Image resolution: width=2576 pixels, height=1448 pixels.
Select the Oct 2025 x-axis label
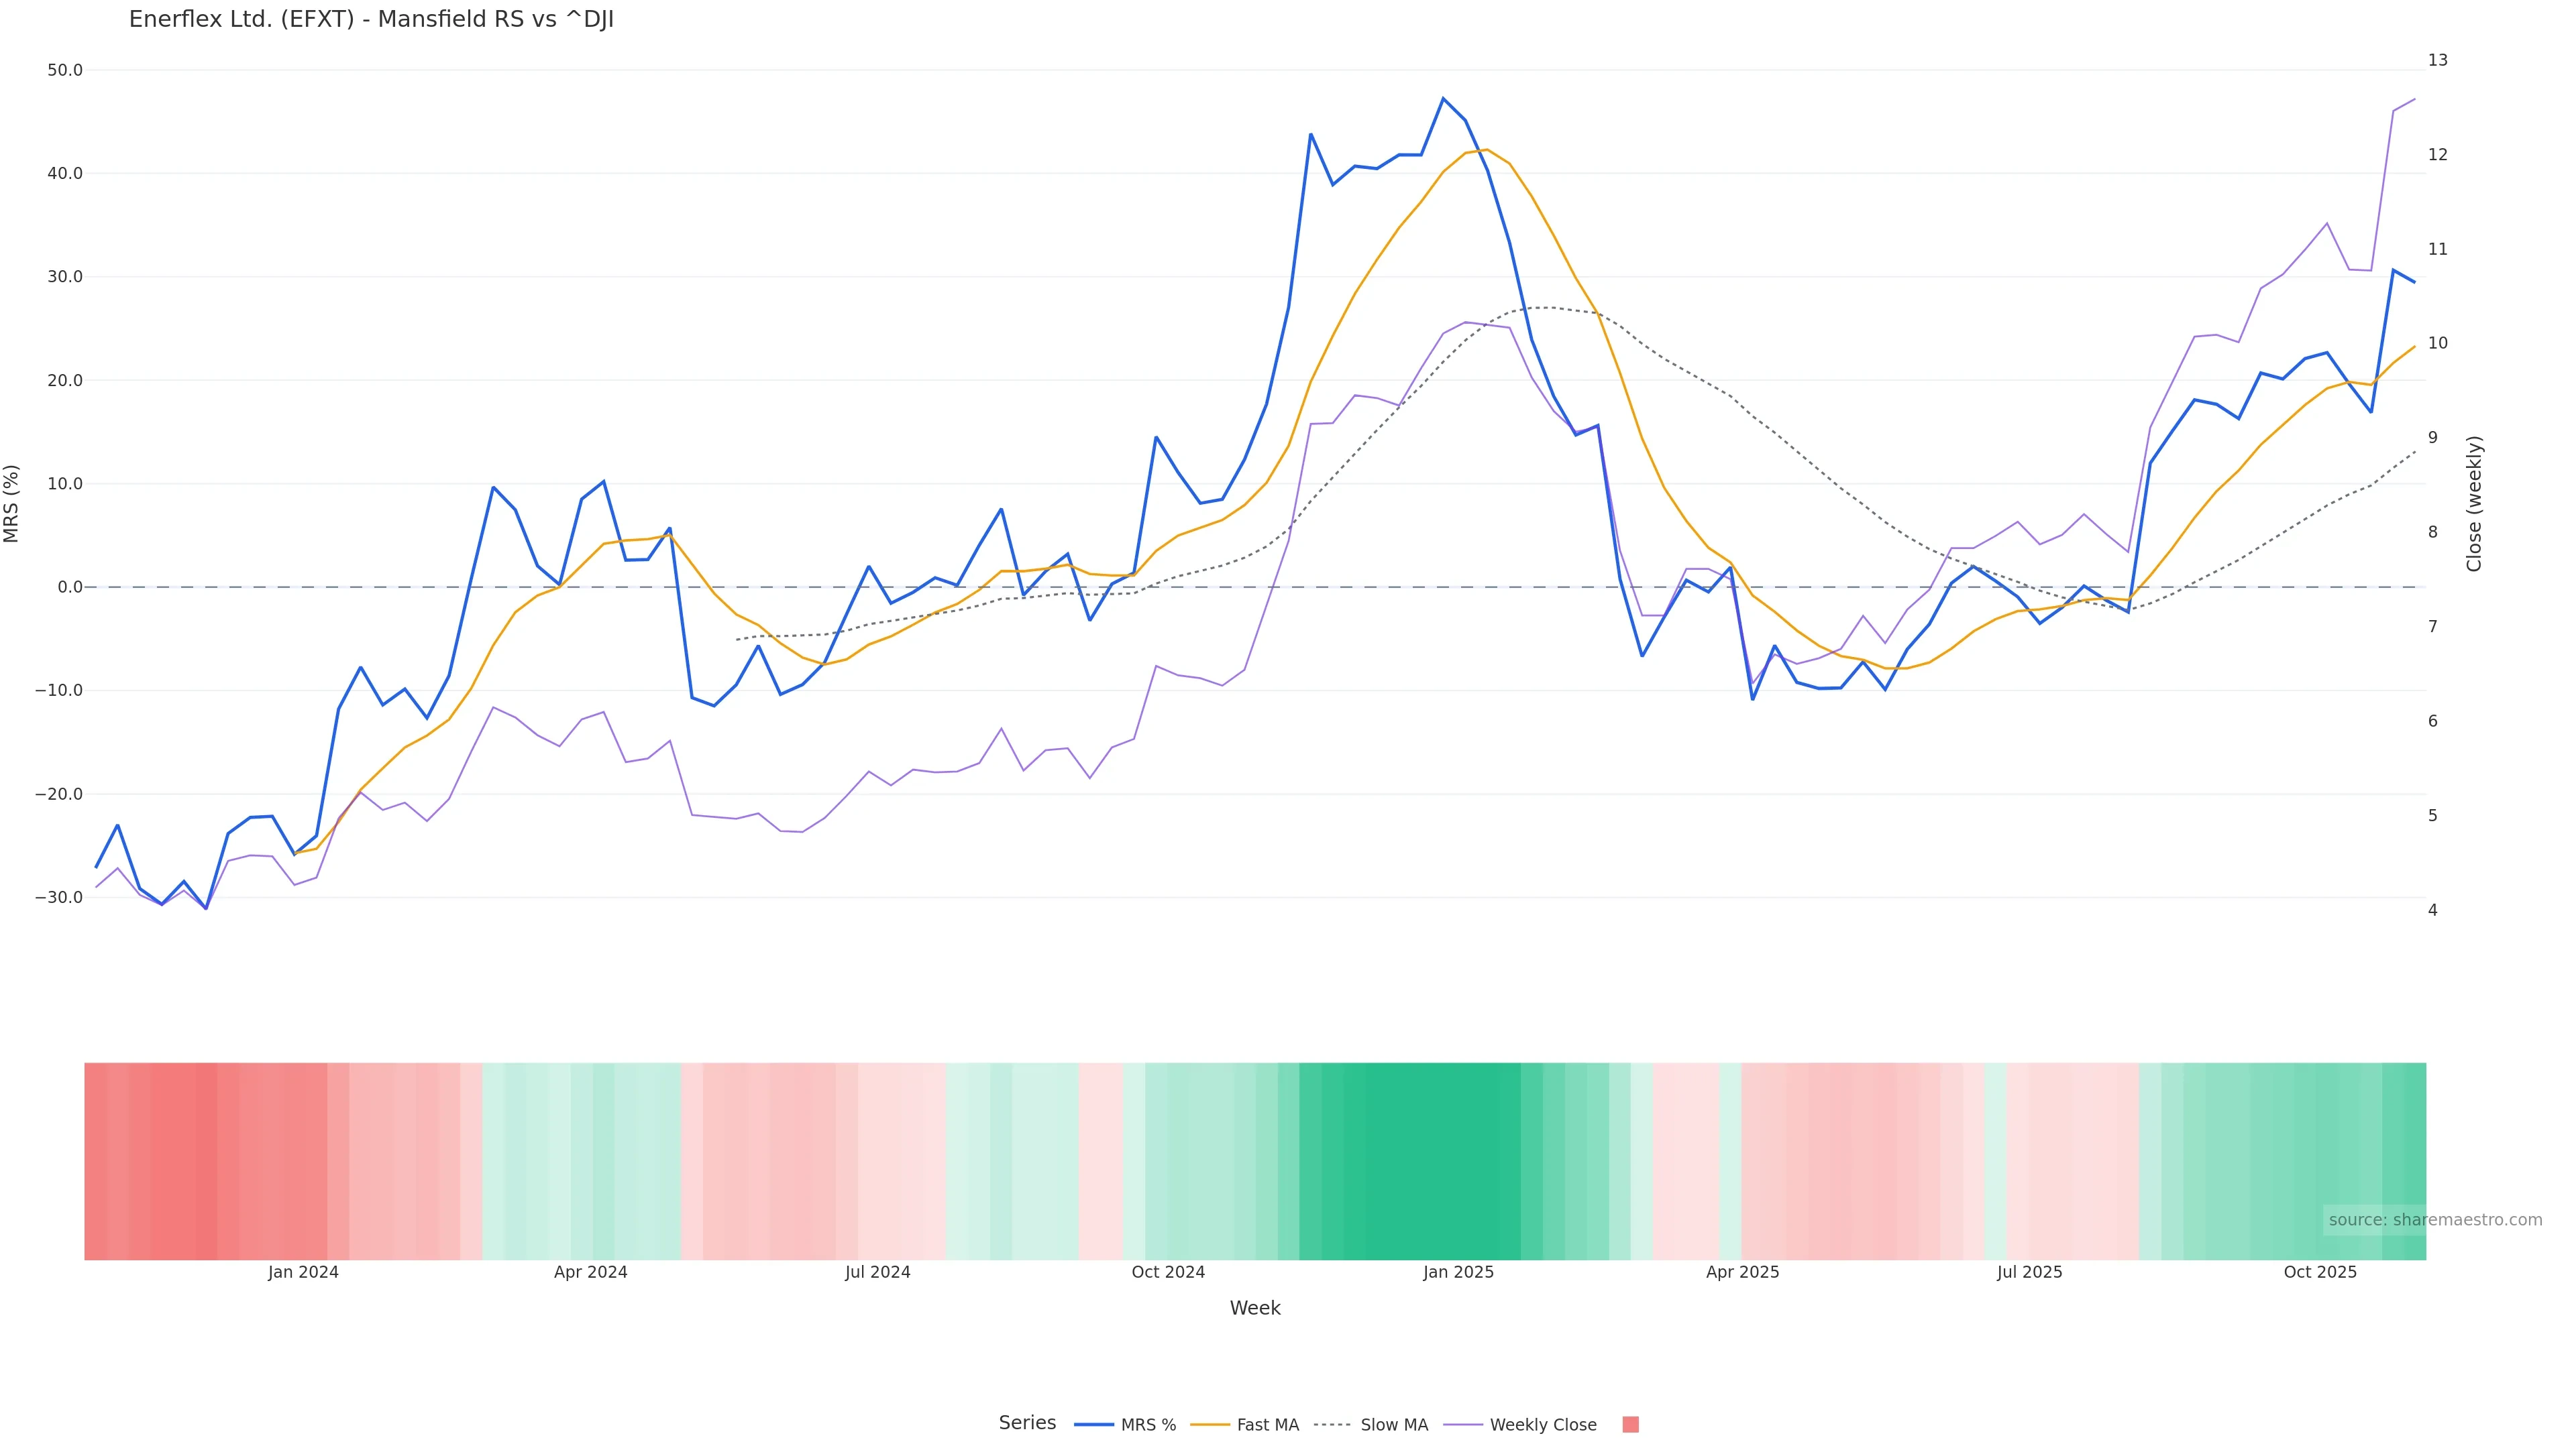[2319, 1272]
